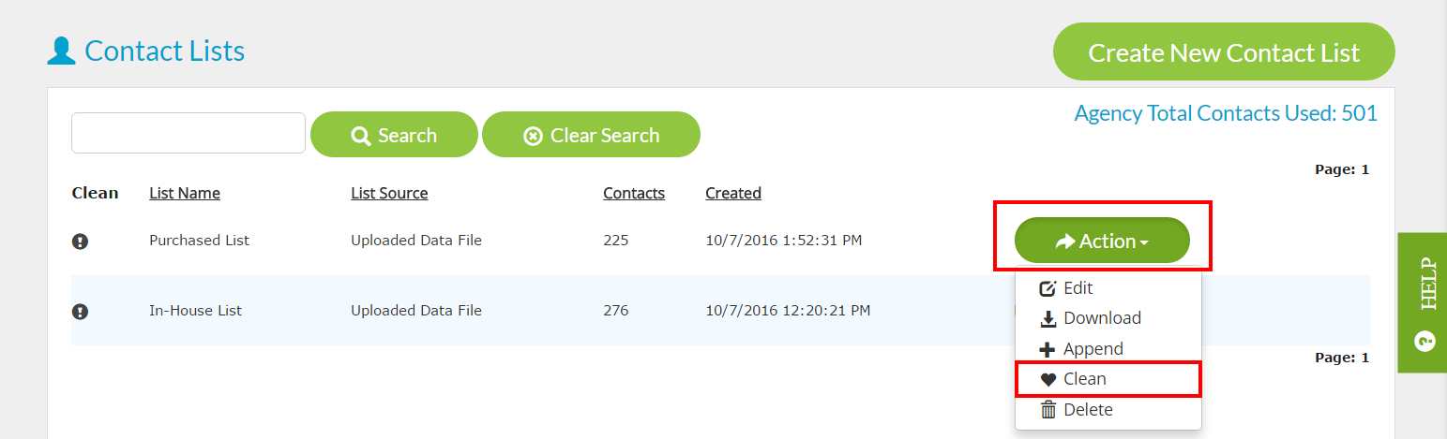Open the HELP side tab
1447x439 pixels.
[1423, 302]
